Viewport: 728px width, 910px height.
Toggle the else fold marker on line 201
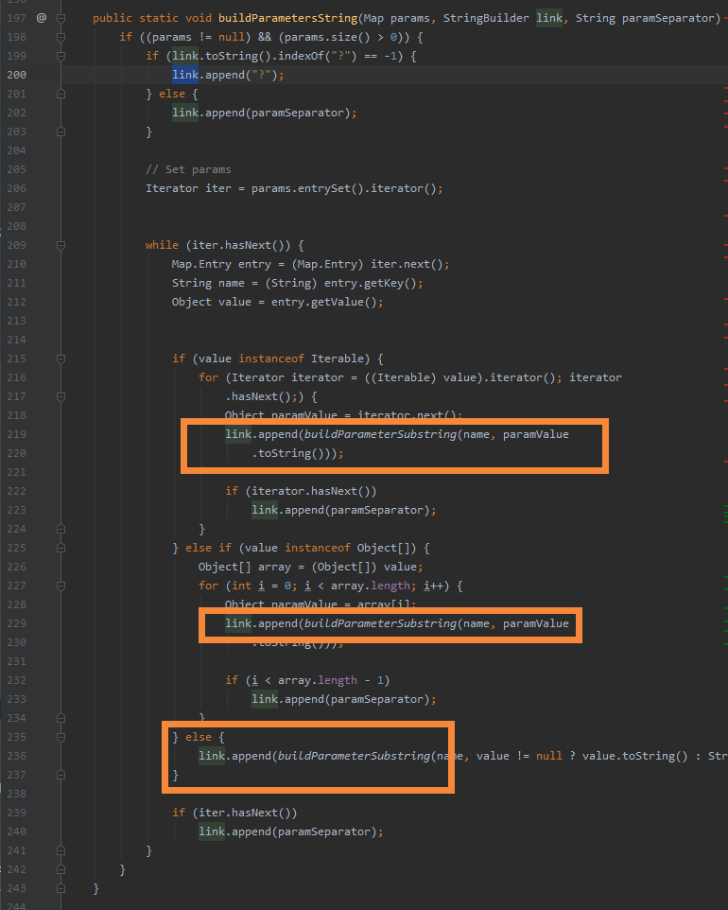click(61, 94)
